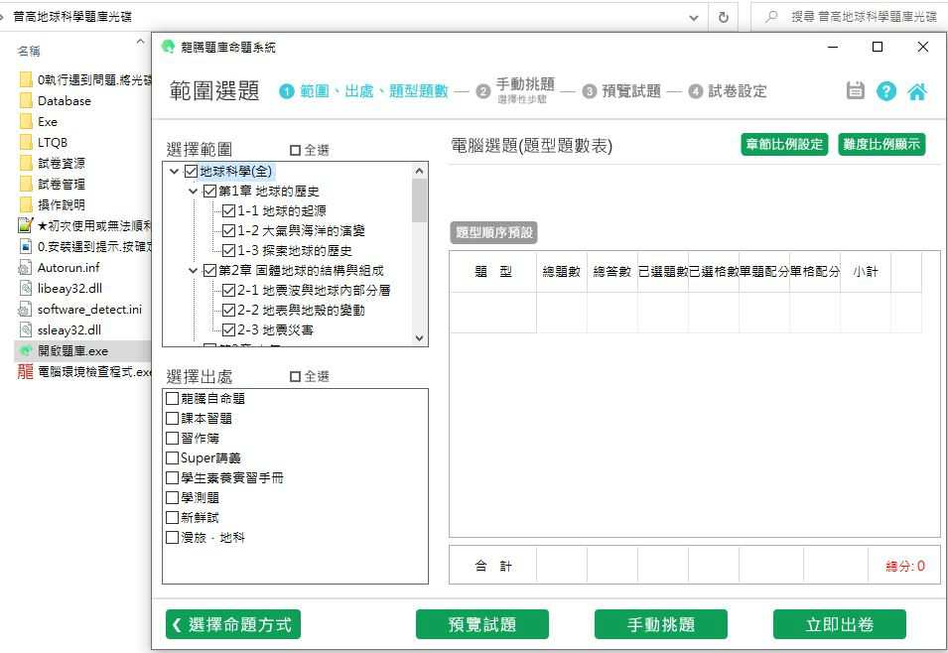Click Autorun.inf file icon in Explorer
Image resolution: width=948 pixels, height=653 pixels.
coord(26,267)
